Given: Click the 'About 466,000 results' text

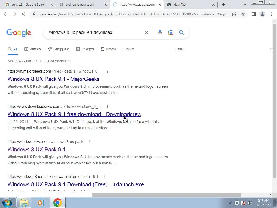Looking at the screenshot, I should (x=39, y=61).
